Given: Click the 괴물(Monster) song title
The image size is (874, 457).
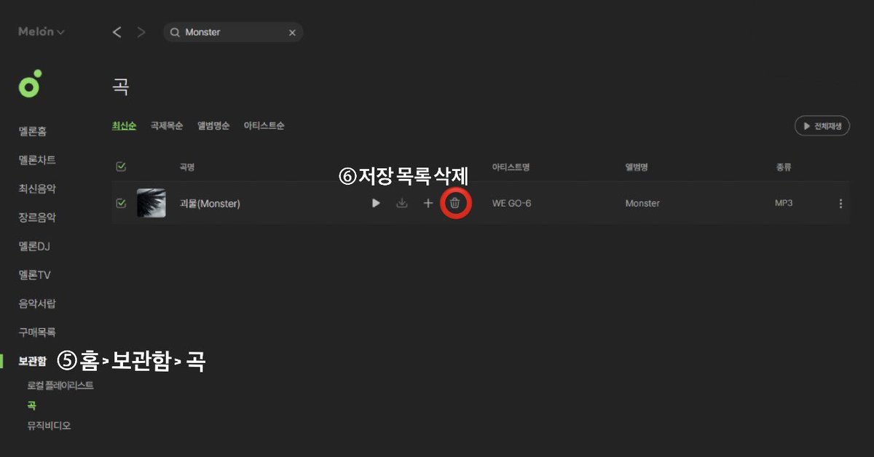Looking at the screenshot, I should [210, 204].
